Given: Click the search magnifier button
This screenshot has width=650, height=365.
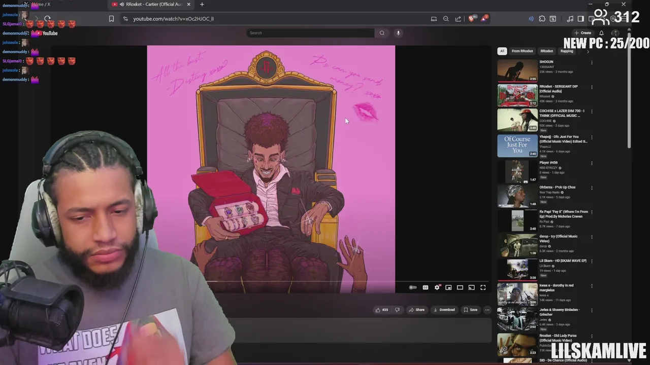Looking at the screenshot, I should click(x=382, y=33).
